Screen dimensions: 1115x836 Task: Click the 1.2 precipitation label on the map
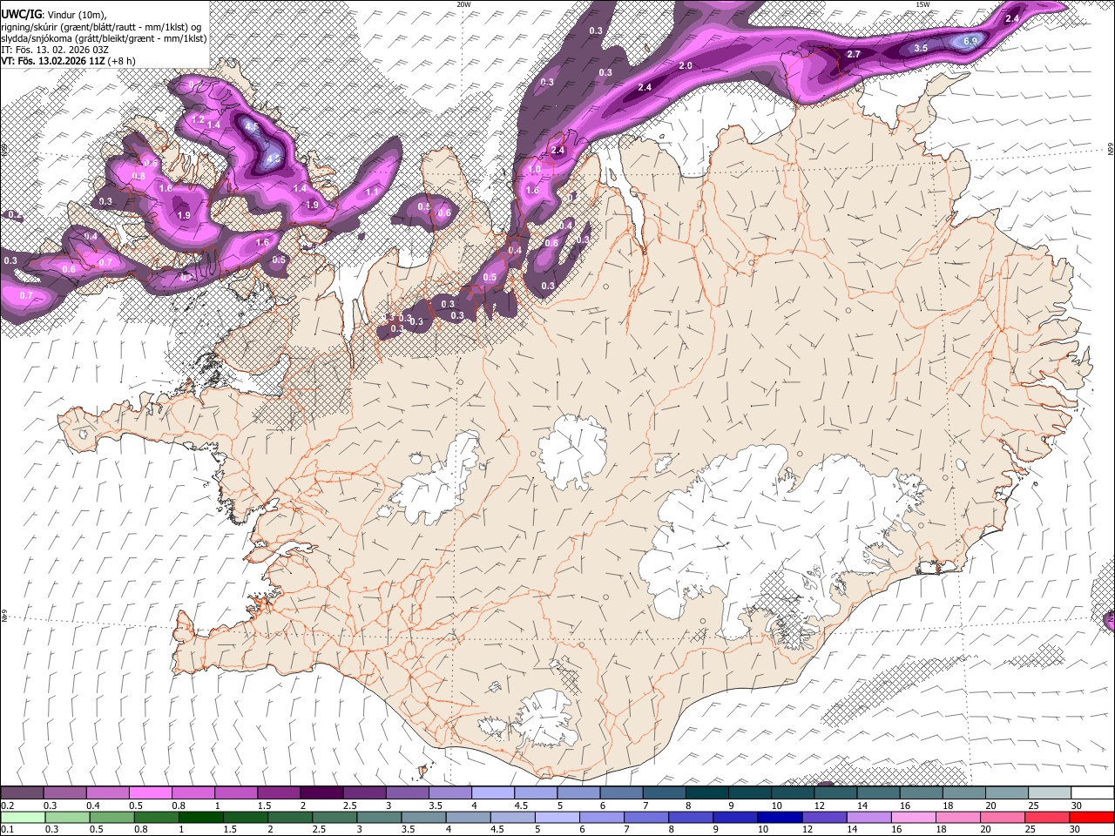click(x=198, y=119)
